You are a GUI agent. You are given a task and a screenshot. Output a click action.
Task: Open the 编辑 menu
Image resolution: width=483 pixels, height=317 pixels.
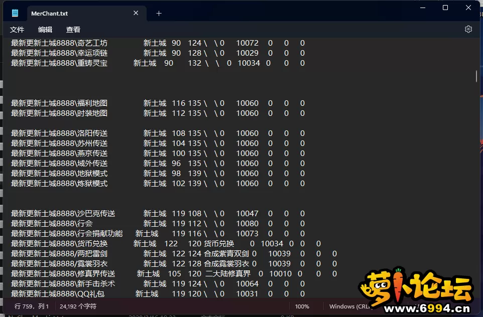45,30
